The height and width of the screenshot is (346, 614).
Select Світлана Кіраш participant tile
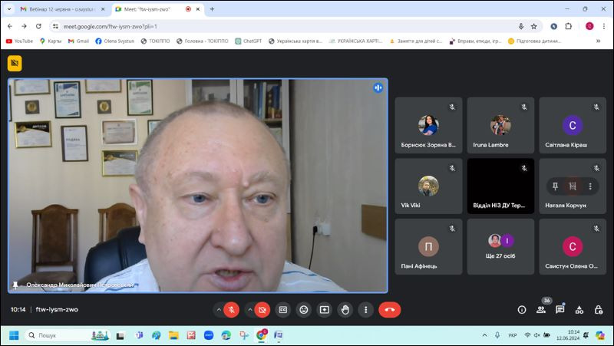tap(573, 125)
